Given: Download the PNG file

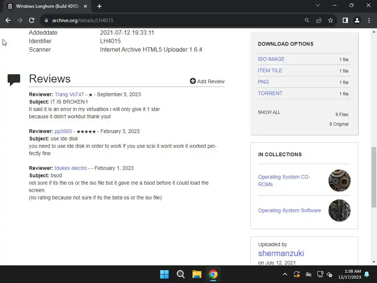Looking at the screenshot, I should pos(263,82).
